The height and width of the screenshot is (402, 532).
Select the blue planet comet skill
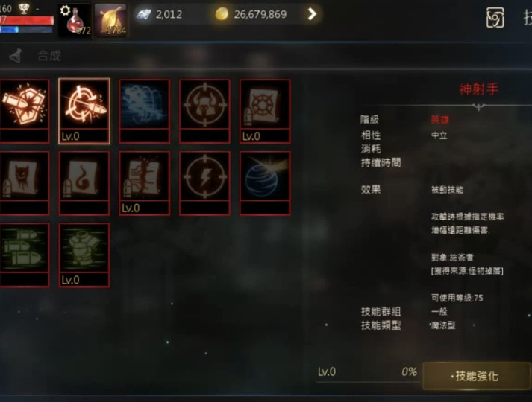[x=265, y=183]
